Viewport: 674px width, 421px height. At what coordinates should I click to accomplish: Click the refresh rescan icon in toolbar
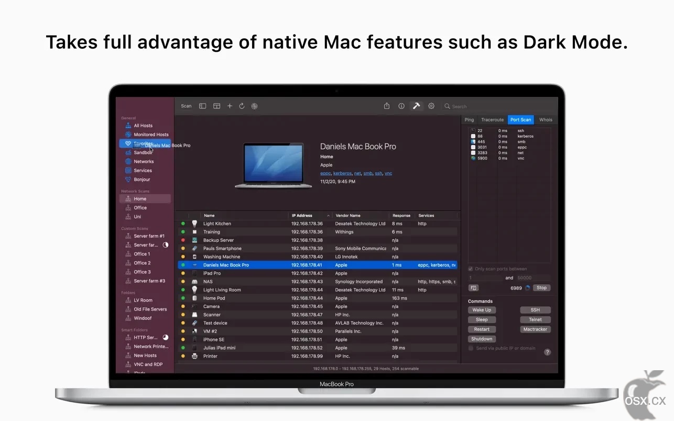[x=242, y=106]
